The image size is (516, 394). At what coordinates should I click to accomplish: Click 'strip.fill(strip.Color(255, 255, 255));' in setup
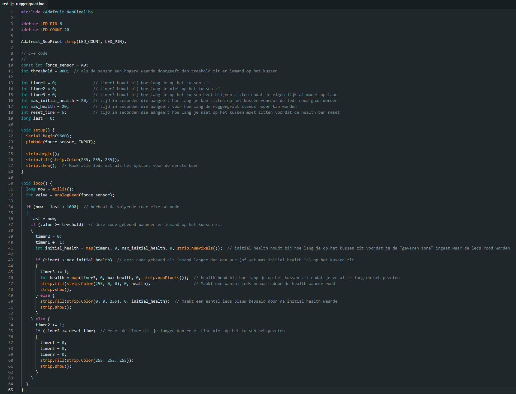[73, 160]
